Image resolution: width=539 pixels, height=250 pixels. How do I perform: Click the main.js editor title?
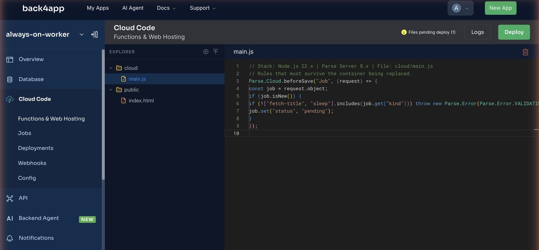(244, 52)
